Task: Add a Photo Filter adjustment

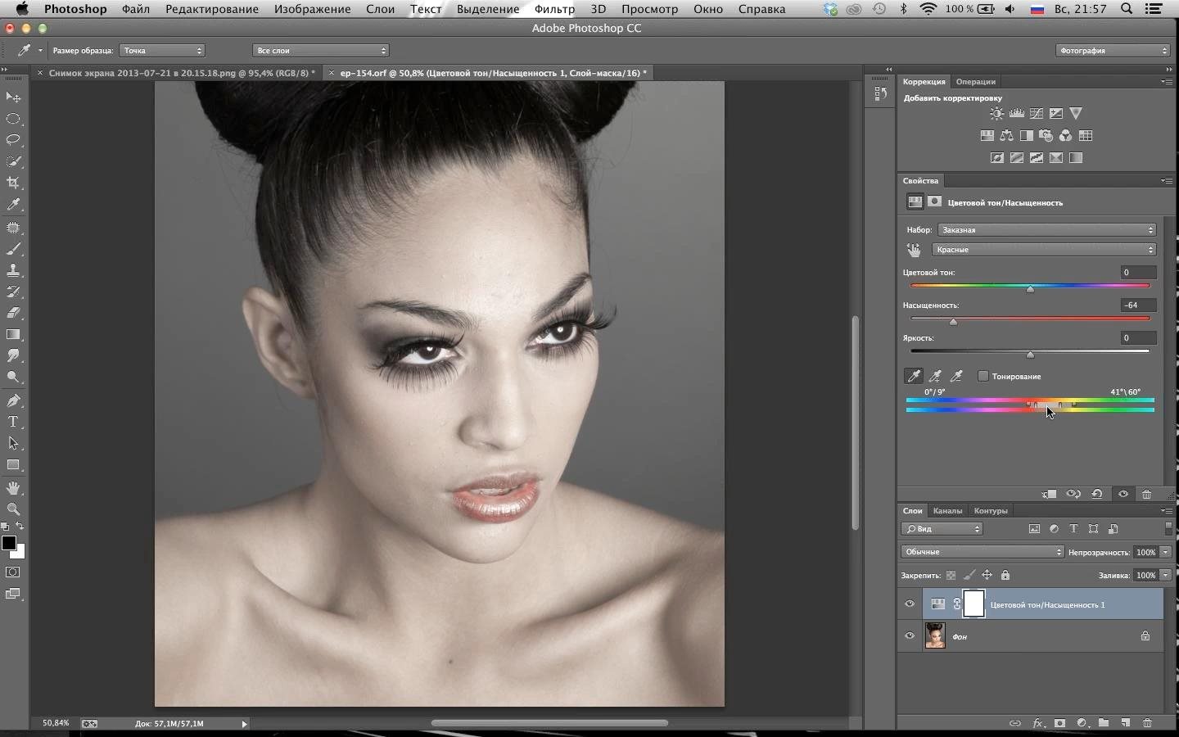Action: (1046, 136)
